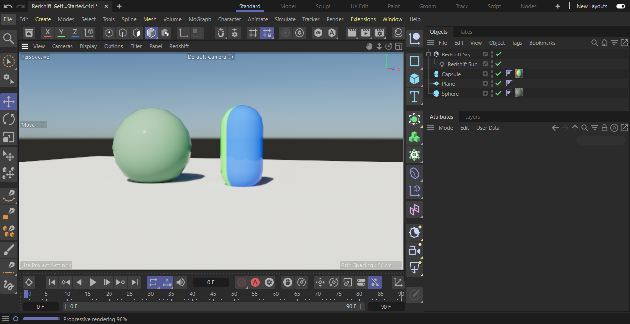Add a Cube primitive from the palette
Screen dimensions: 630x324
click(x=414, y=79)
